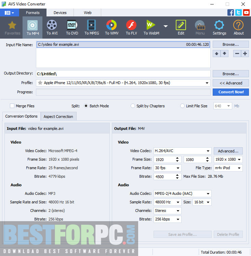Select the Aspect Correction tab
The image size is (251, 256).
(58, 117)
